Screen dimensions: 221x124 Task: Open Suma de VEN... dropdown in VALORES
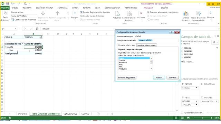[x=217, y=101]
